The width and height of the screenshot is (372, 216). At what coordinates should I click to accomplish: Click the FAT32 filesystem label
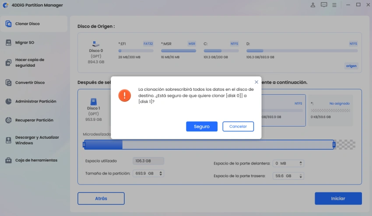click(148, 44)
